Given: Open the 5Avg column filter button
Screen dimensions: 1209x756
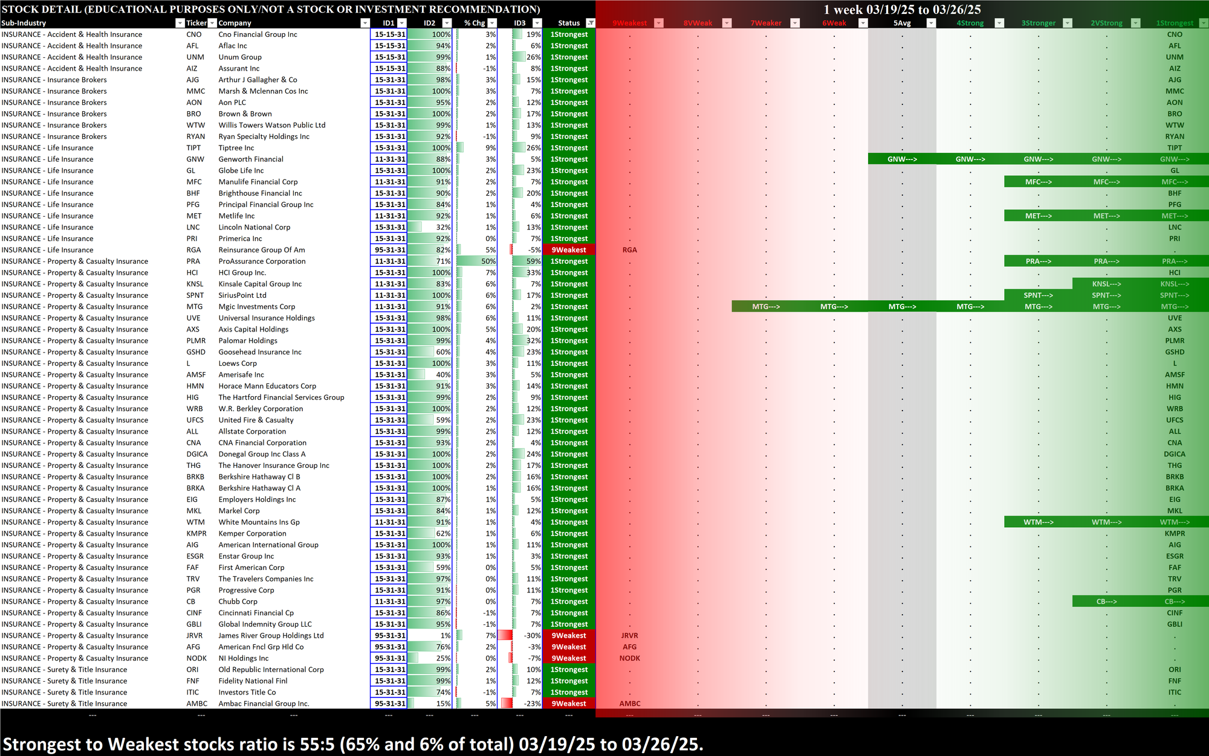Looking at the screenshot, I should (931, 23).
